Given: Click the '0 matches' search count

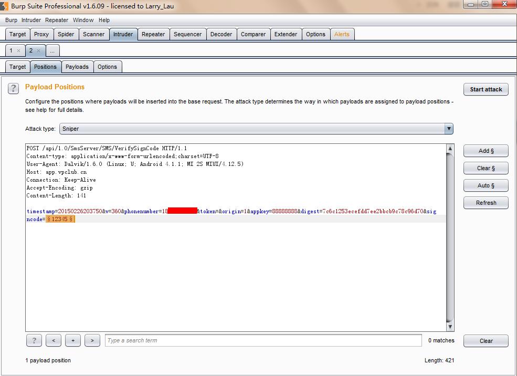Looking at the screenshot, I should (x=441, y=340).
